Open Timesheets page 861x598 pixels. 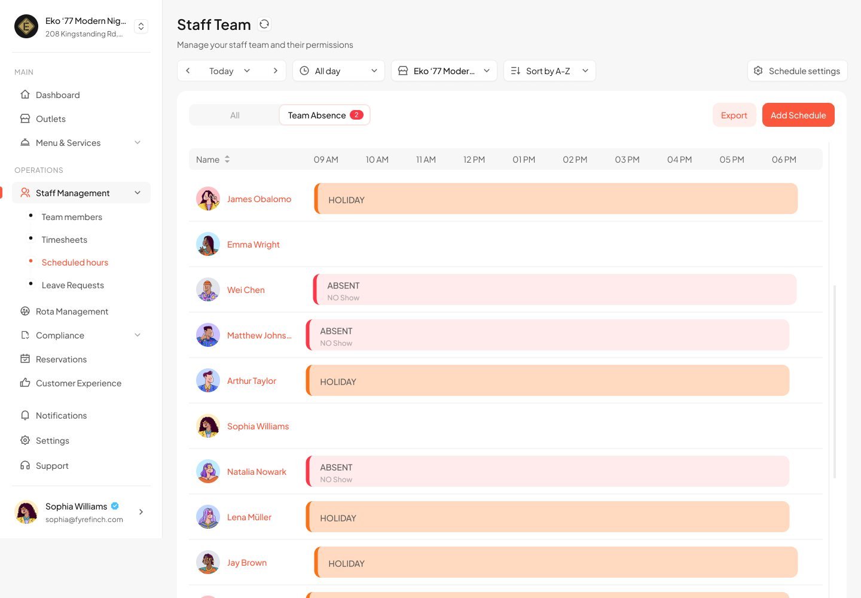65,239
